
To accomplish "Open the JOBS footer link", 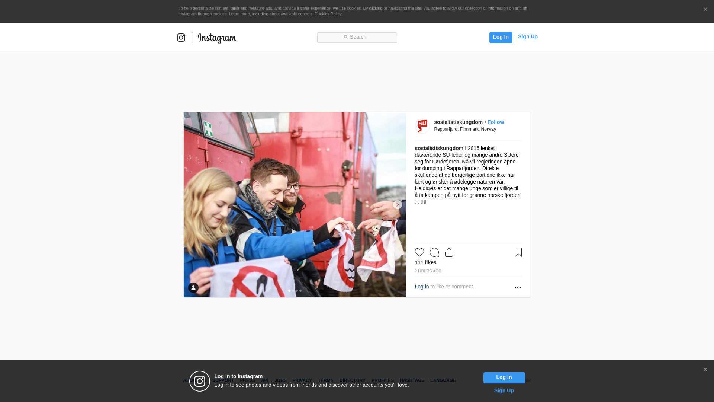I will [280, 380].
